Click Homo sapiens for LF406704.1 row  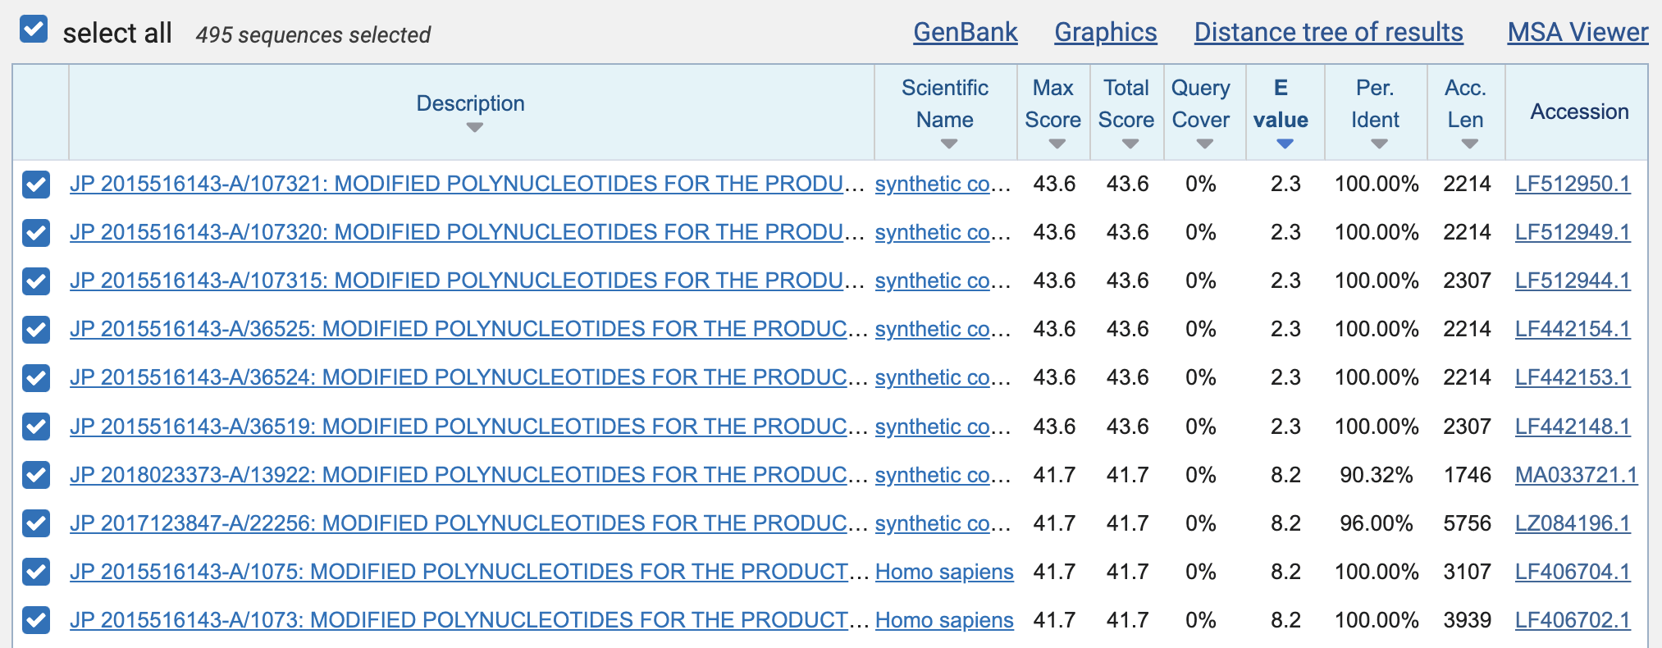click(944, 572)
